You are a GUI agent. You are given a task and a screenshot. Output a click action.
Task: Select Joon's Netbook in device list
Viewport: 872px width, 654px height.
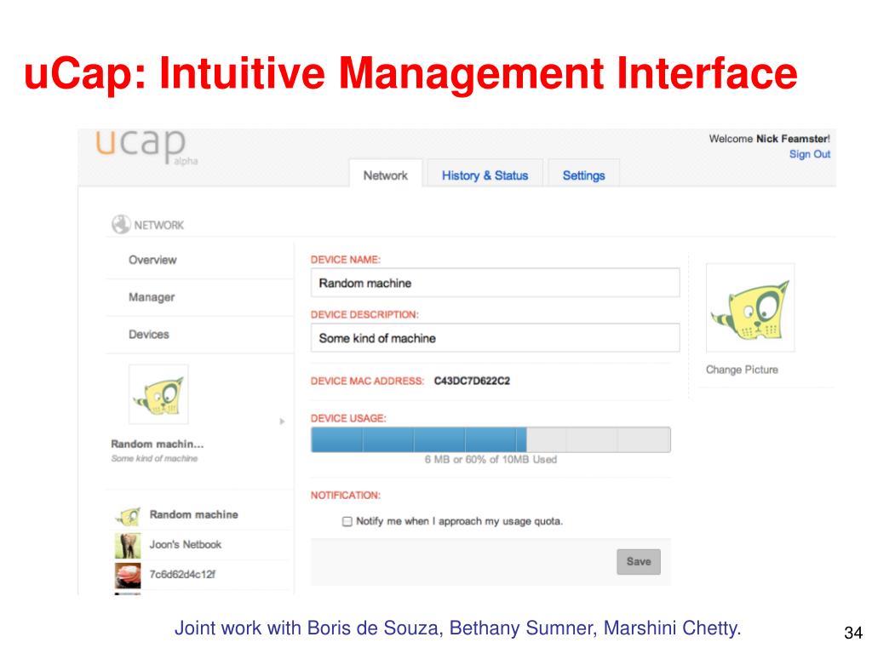click(185, 544)
